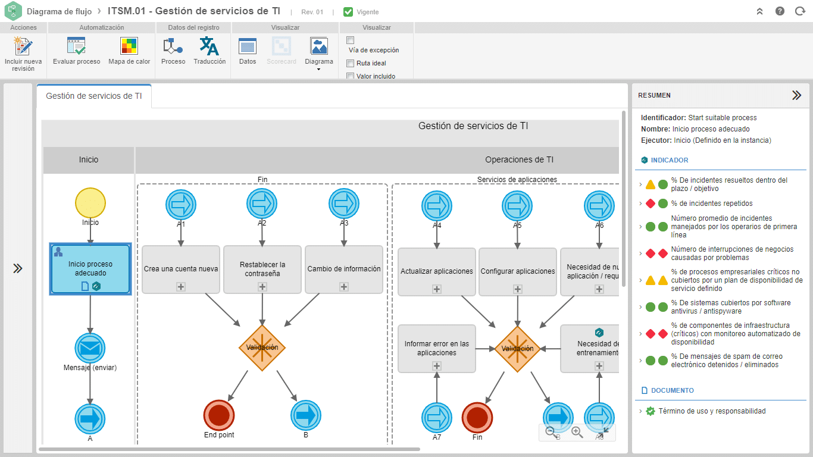This screenshot has width=813, height=457.
Task: Click the Traducción icon
Action: tap(209, 46)
